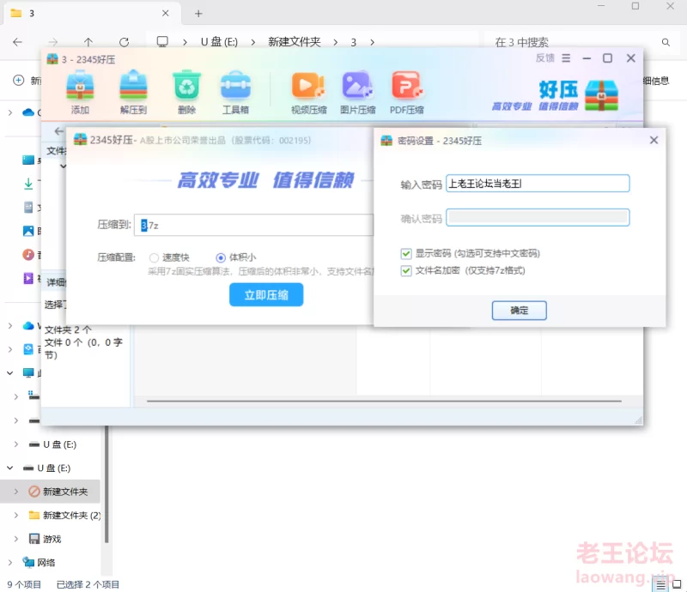Expand the 新建文件夹 tree node

coord(16,492)
